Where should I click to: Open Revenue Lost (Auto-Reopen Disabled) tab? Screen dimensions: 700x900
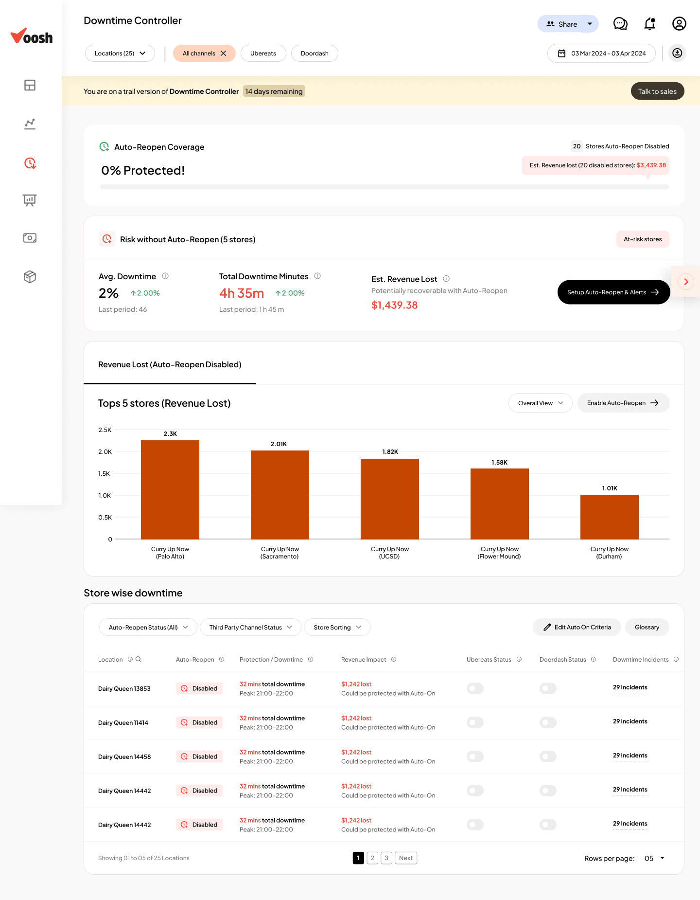click(170, 364)
